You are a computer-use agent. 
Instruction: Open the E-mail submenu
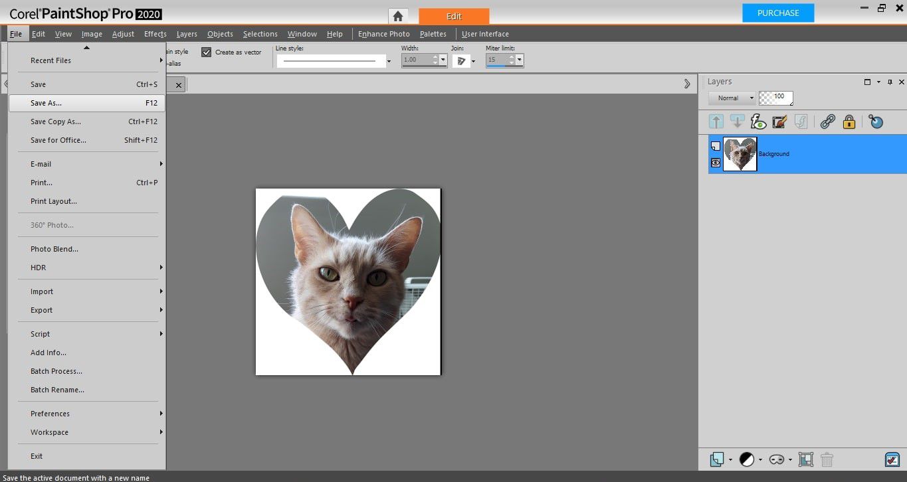(86, 164)
